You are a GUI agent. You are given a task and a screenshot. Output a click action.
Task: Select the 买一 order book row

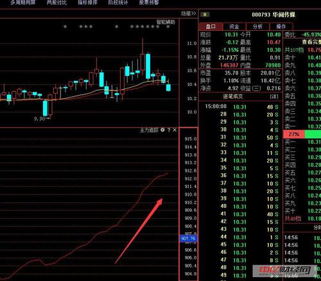[x=302, y=142]
